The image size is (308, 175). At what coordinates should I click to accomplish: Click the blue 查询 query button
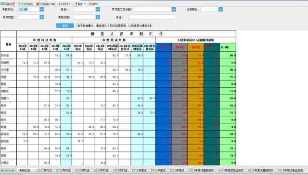65,26
